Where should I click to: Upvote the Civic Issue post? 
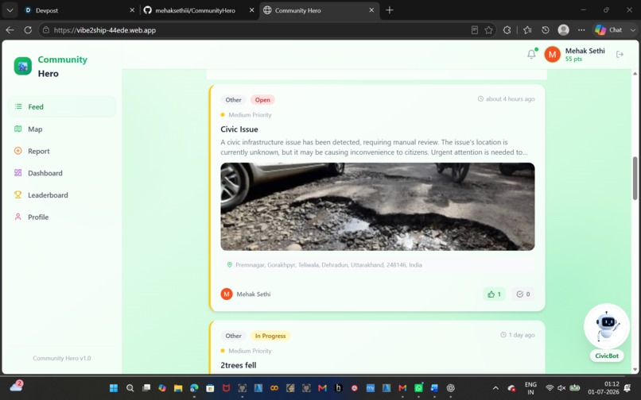(494, 294)
